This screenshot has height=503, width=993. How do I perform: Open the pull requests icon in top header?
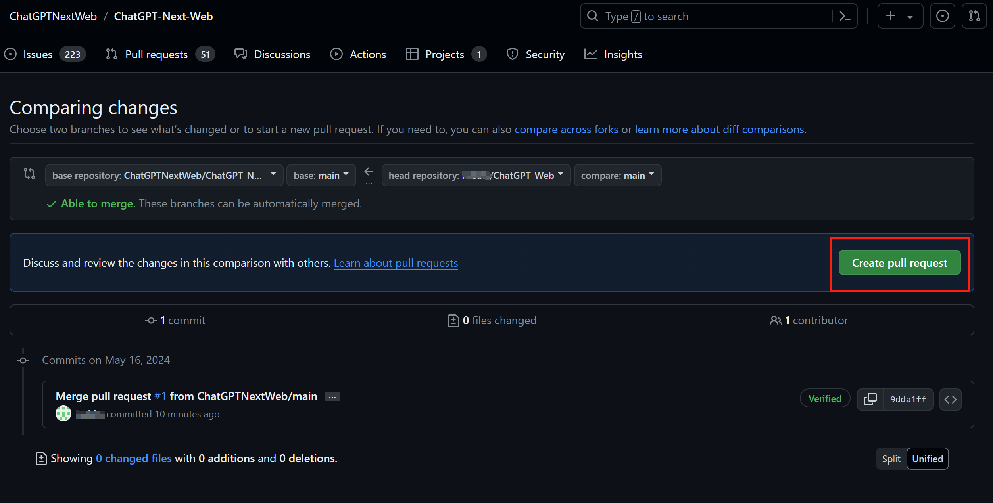click(974, 16)
